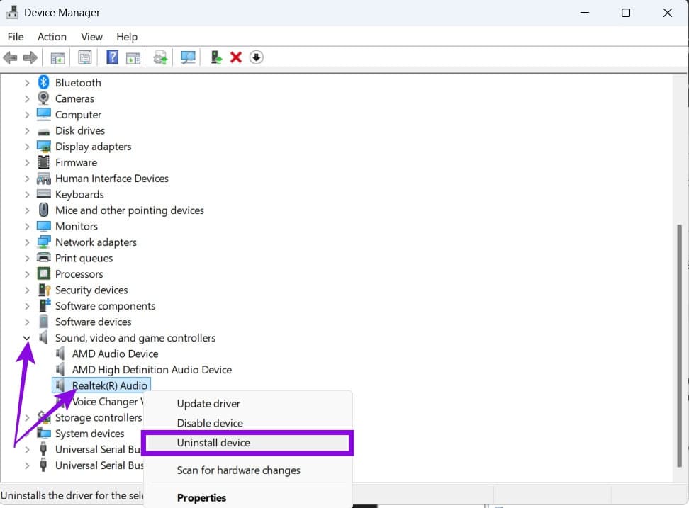Click the Network adapters icon
Image resolution: width=689 pixels, height=508 pixels.
coord(43,242)
